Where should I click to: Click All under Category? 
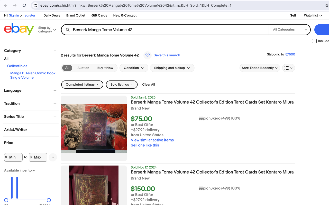6,59
